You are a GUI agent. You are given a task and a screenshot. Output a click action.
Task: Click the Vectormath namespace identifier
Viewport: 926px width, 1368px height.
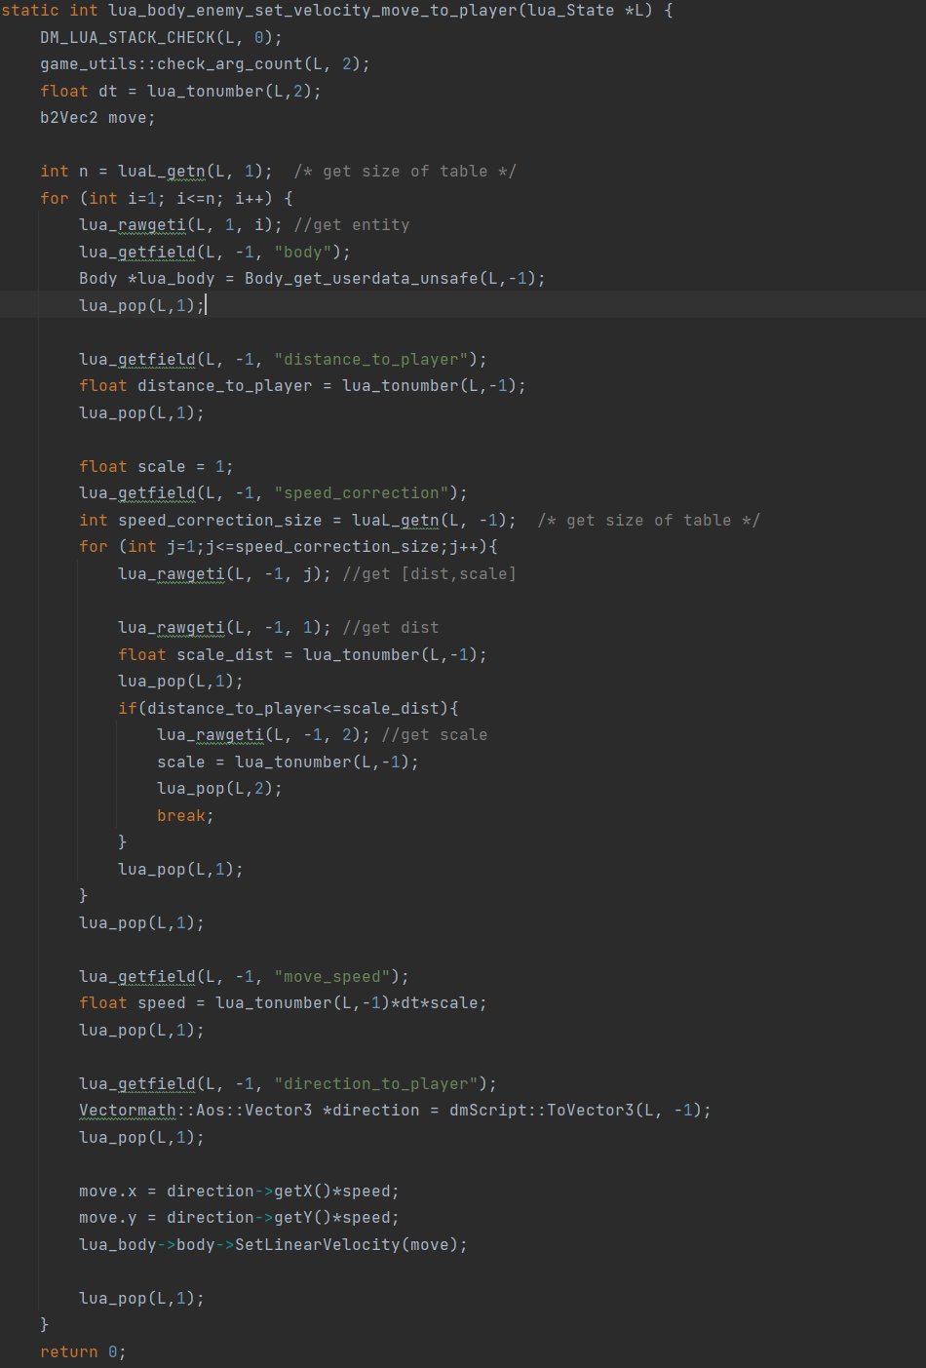coord(127,1111)
